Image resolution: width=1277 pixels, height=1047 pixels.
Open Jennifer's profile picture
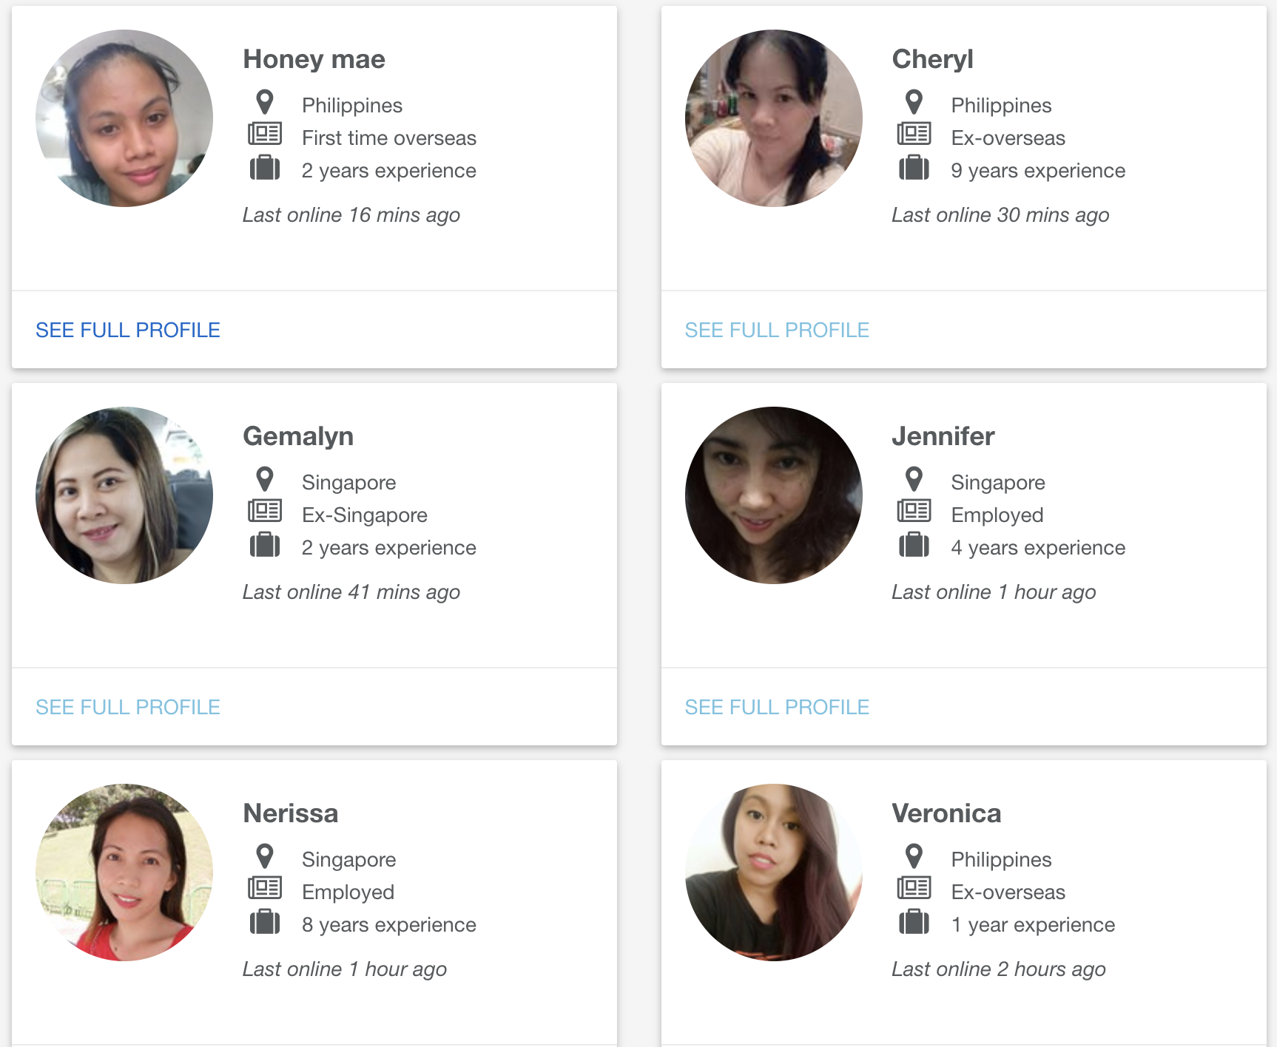coord(774,495)
